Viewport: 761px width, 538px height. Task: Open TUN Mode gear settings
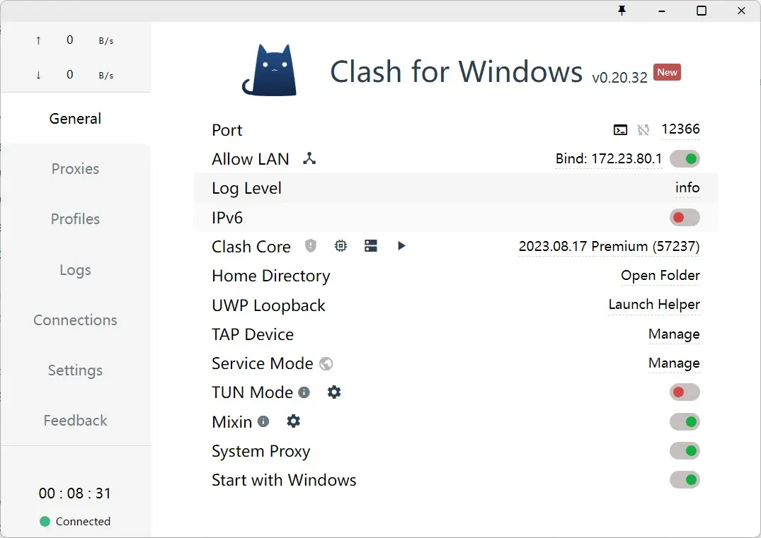[x=334, y=392]
